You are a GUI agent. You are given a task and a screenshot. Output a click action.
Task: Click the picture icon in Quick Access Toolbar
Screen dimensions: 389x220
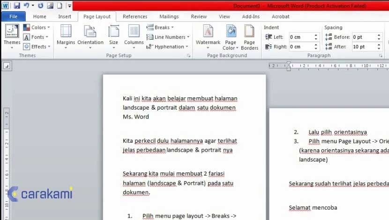[50, 6]
